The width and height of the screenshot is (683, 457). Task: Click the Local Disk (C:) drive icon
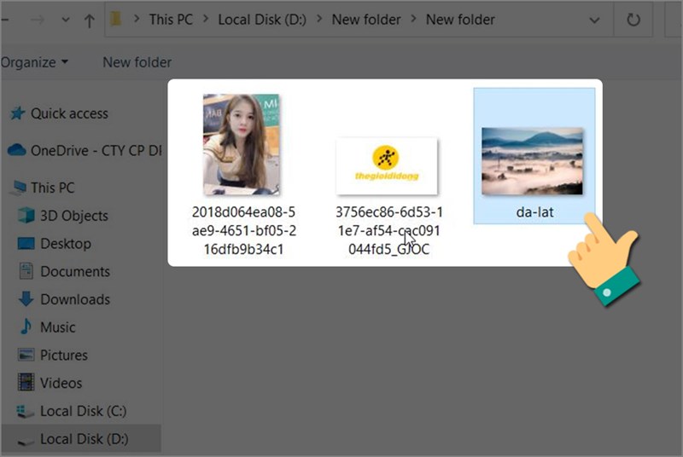pos(25,411)
